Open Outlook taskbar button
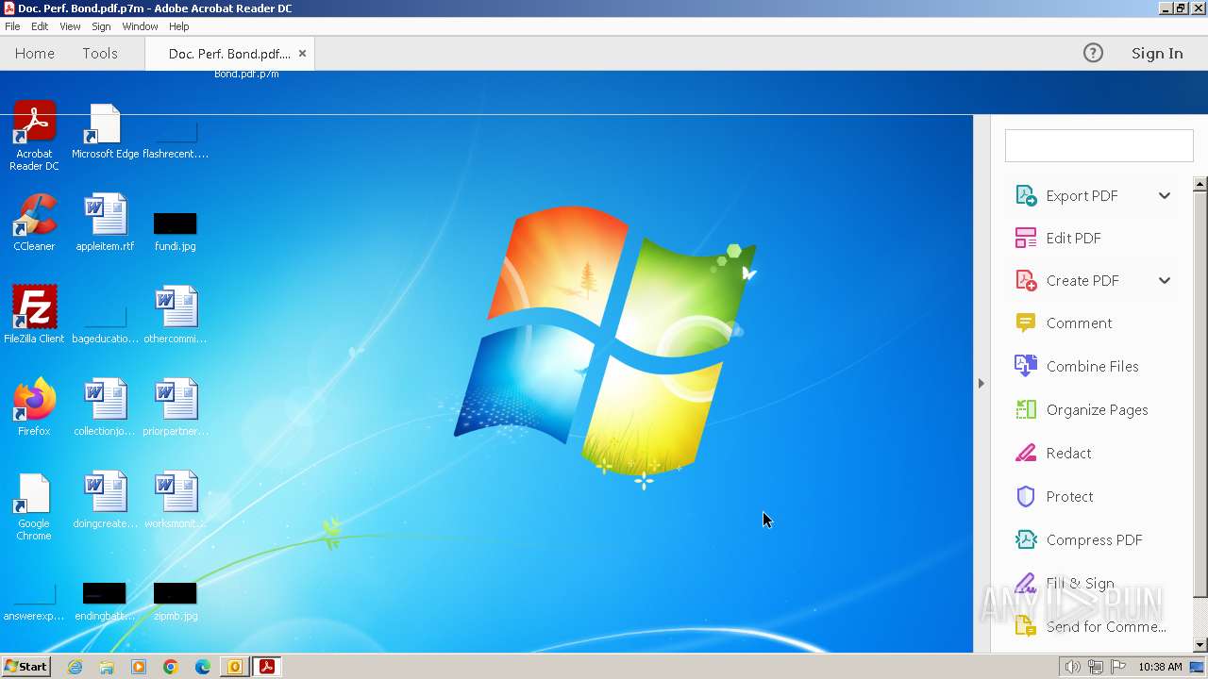 click(x=235, y=667)
